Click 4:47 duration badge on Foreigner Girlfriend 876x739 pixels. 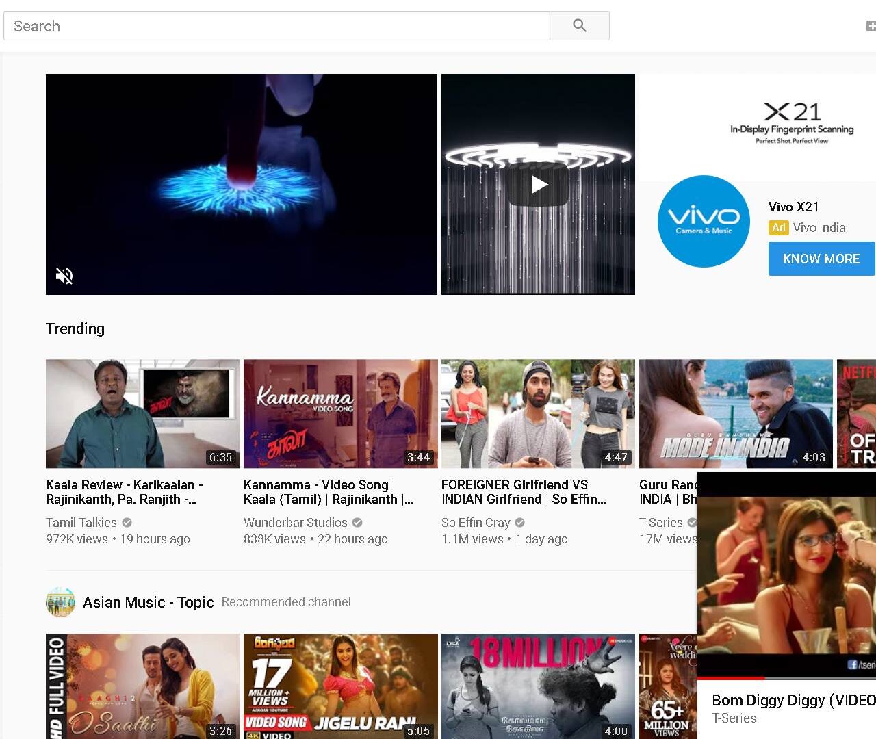pyautogui.click(x=616, y=457)
